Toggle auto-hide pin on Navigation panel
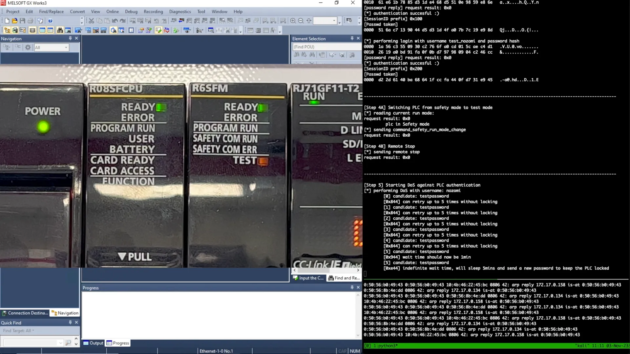Viewport: 630px width, 354px height. (70, 38)
